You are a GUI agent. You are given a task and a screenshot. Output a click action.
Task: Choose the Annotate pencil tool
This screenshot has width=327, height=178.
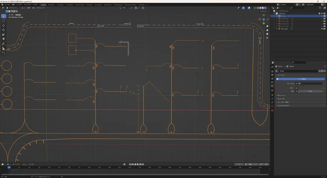[x=4, y=44]
